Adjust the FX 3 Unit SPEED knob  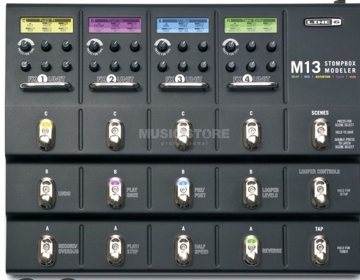pyautogui.click(x=183, y=46)
